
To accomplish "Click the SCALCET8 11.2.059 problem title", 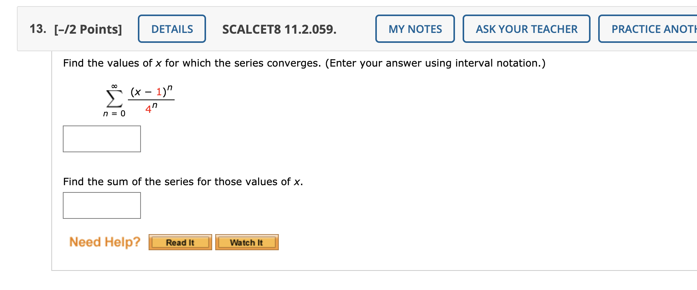I will tap(279, 29).
